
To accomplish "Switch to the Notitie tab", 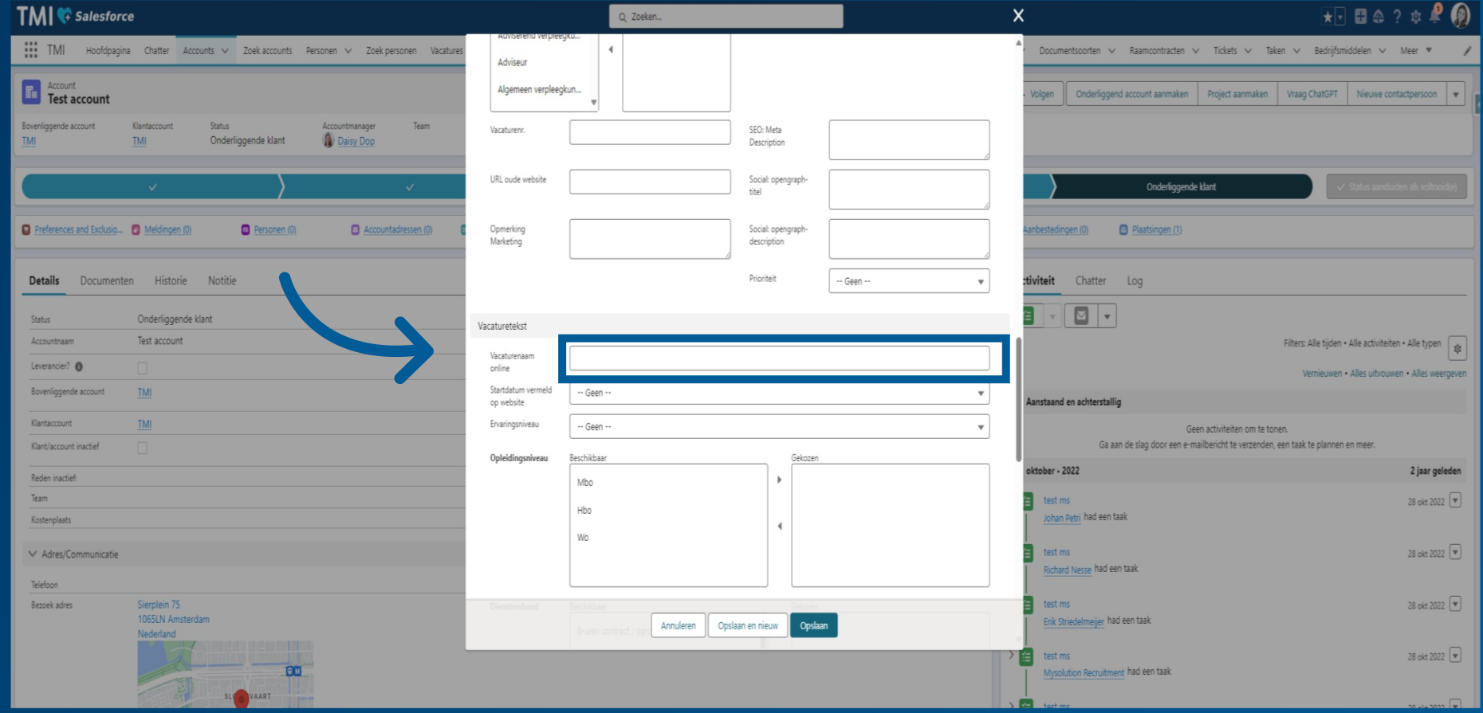I will [222, 280].
